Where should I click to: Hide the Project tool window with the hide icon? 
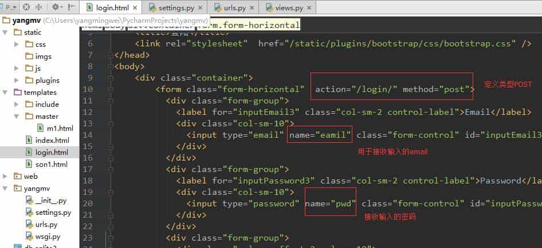click(71, 7)
